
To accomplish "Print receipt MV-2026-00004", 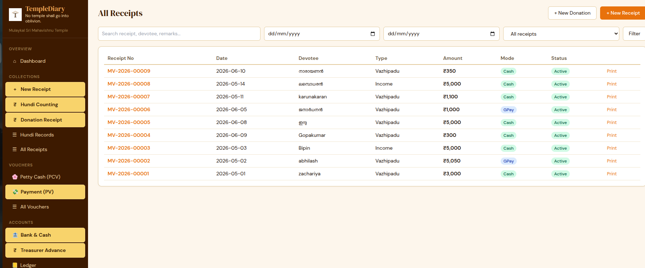I will tap(612, 135).
